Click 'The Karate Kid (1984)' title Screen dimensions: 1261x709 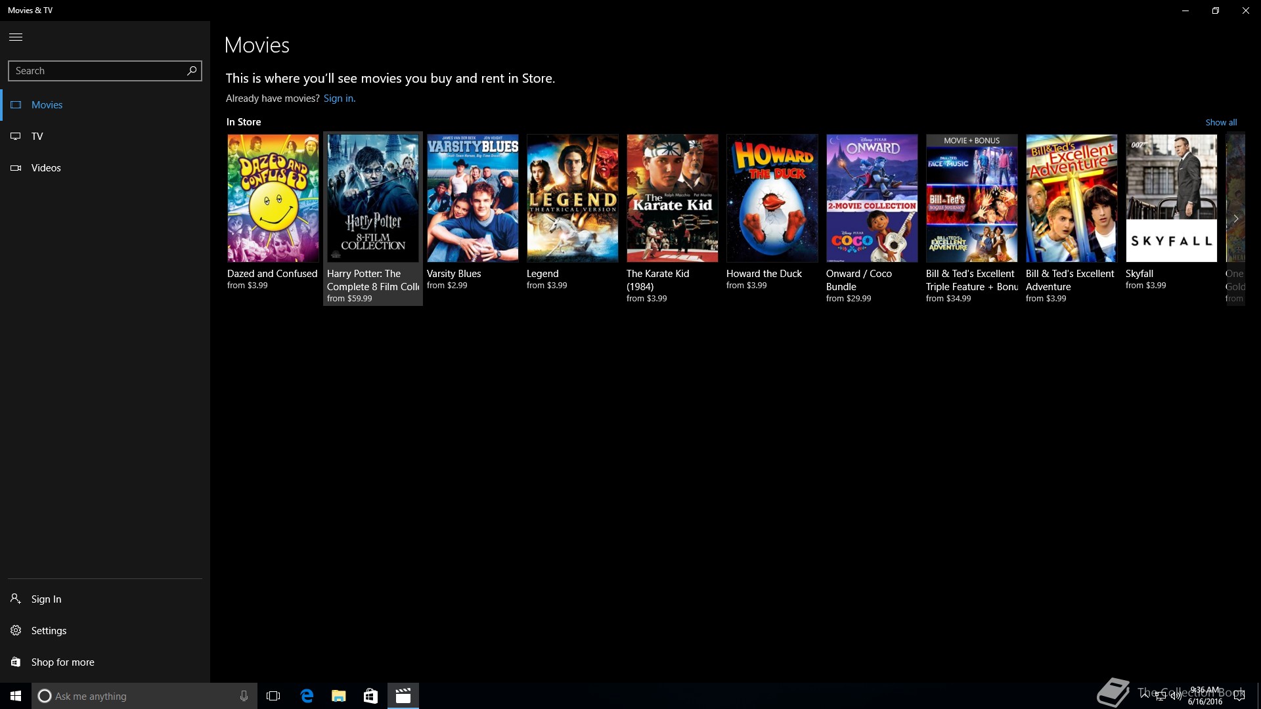point(657,280)
